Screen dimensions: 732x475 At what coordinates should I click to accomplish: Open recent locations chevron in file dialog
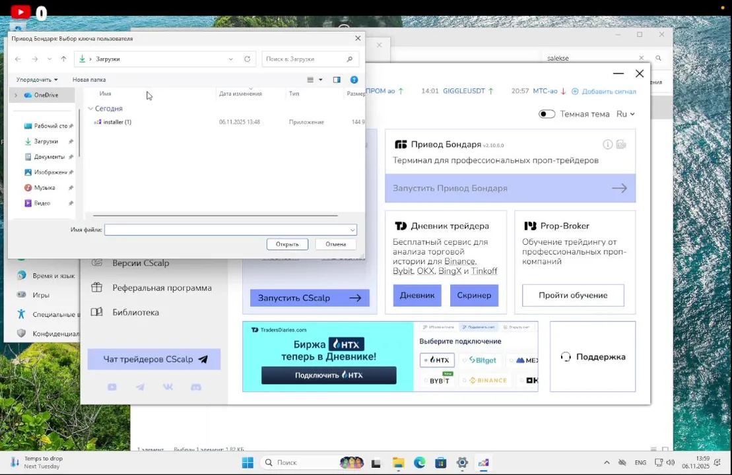[49, 59]
